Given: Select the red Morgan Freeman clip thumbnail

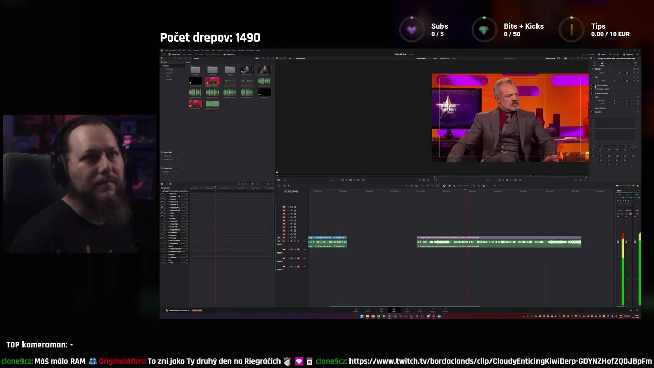Looking at the screenshot, I should [x=213, y=81].
